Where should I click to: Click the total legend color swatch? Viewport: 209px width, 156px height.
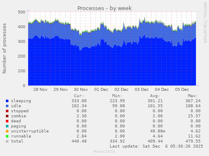[x=7, y=141]
